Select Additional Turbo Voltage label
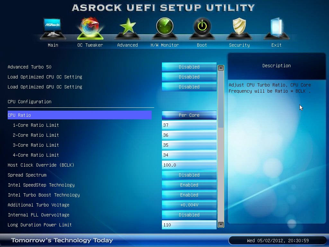 pos(39,205)
